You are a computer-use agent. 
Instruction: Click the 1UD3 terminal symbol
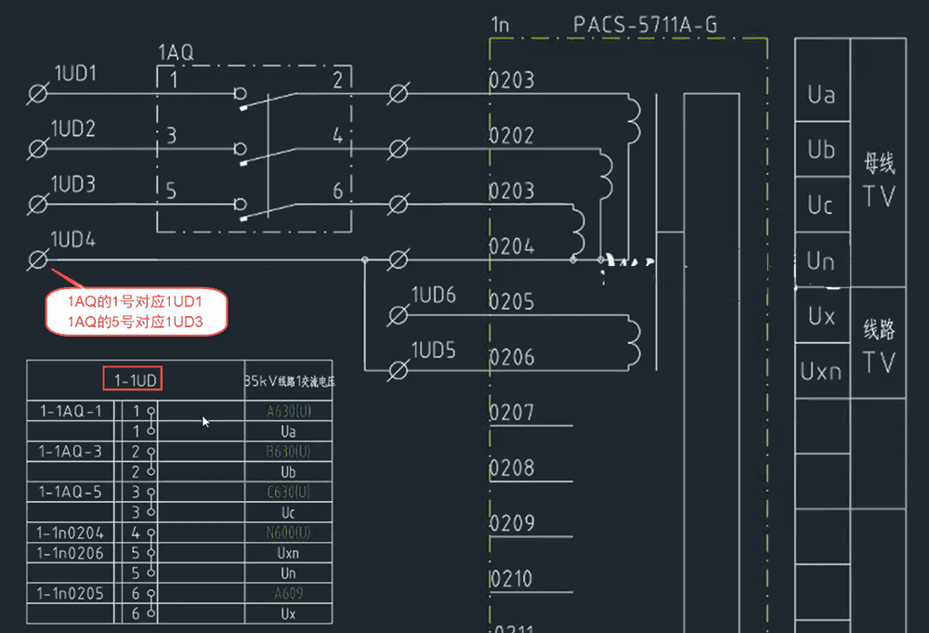coord(39,204)
